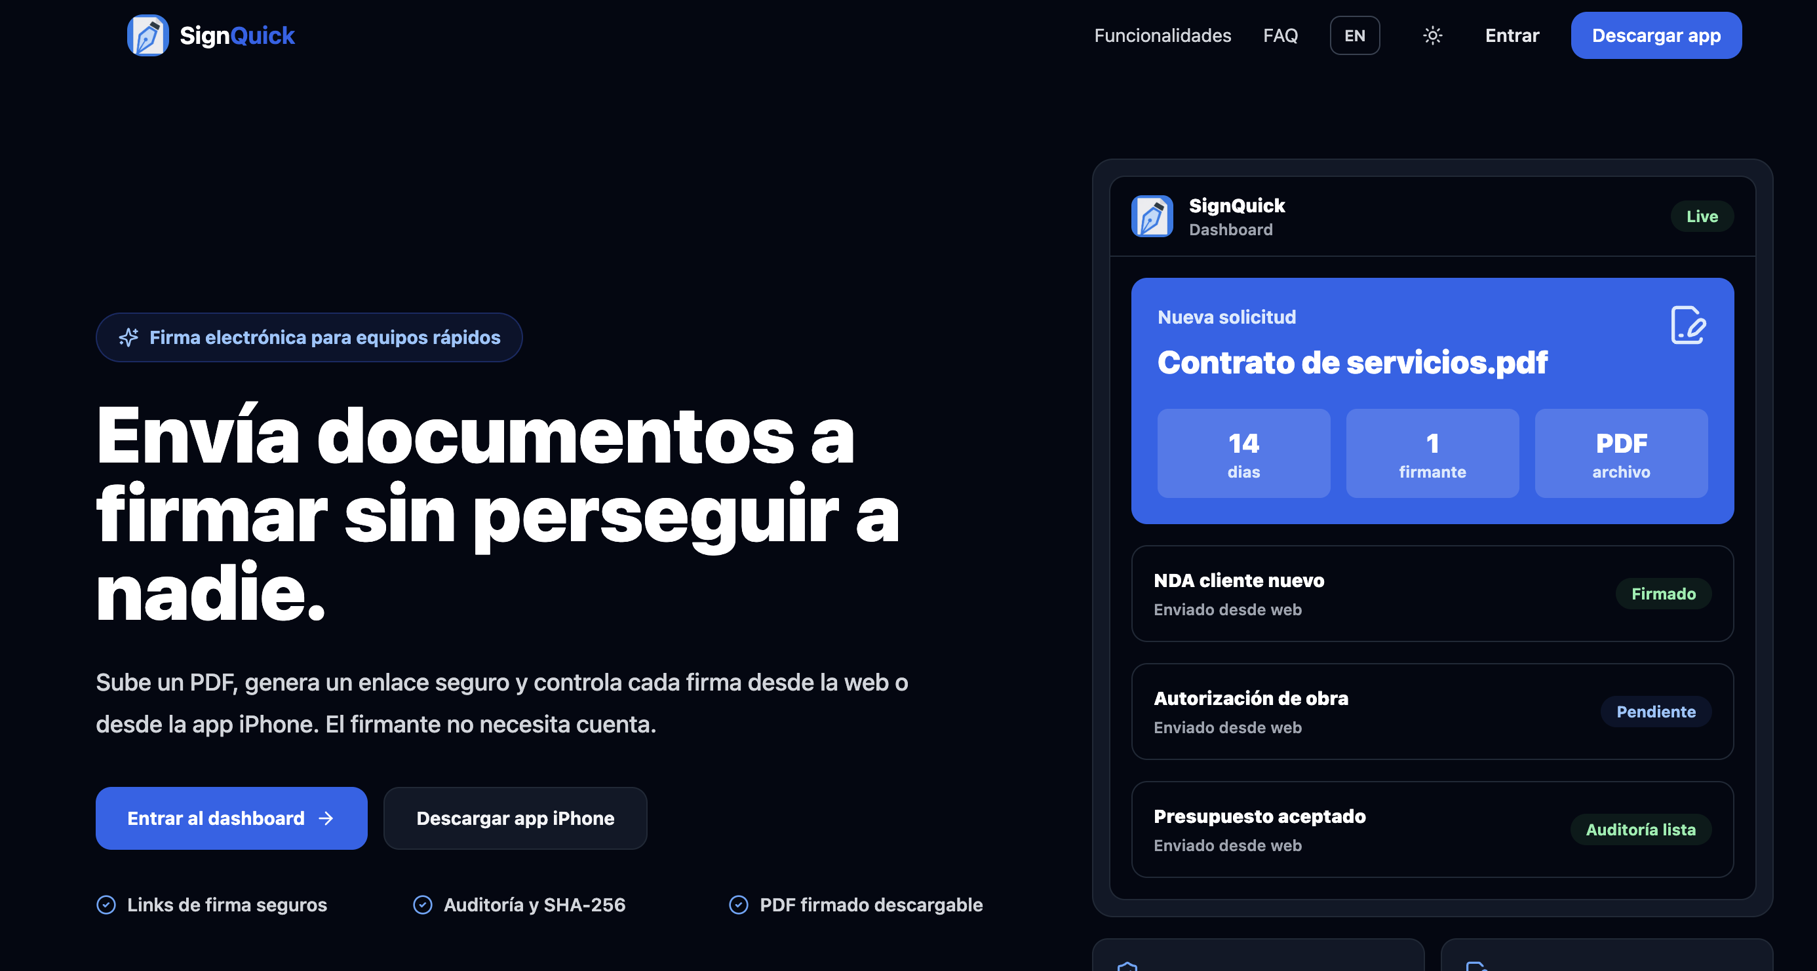This screenshot has height=971, width=1817.
Task: Click the document-edit icon in Nueva solicitud
Action: coord(1688,325)
